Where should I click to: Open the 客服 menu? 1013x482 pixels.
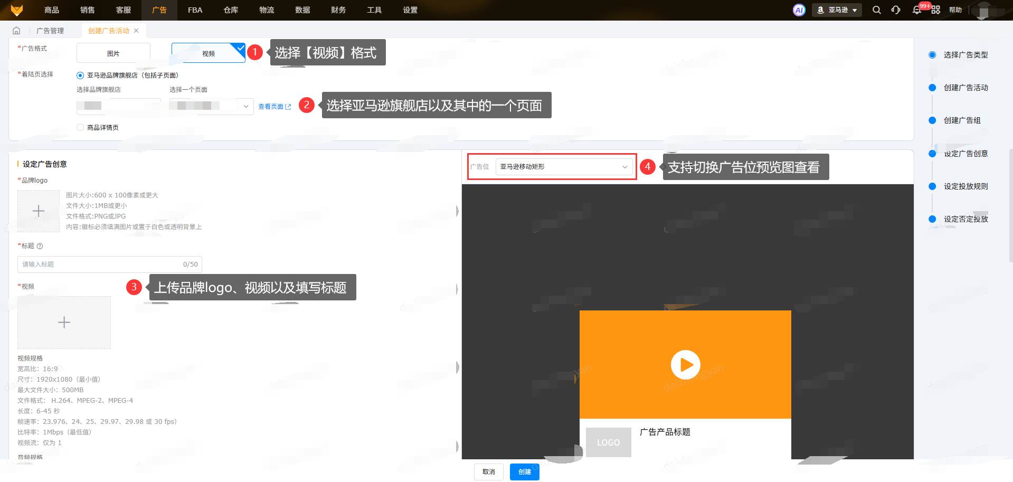(x=124, y=10)
